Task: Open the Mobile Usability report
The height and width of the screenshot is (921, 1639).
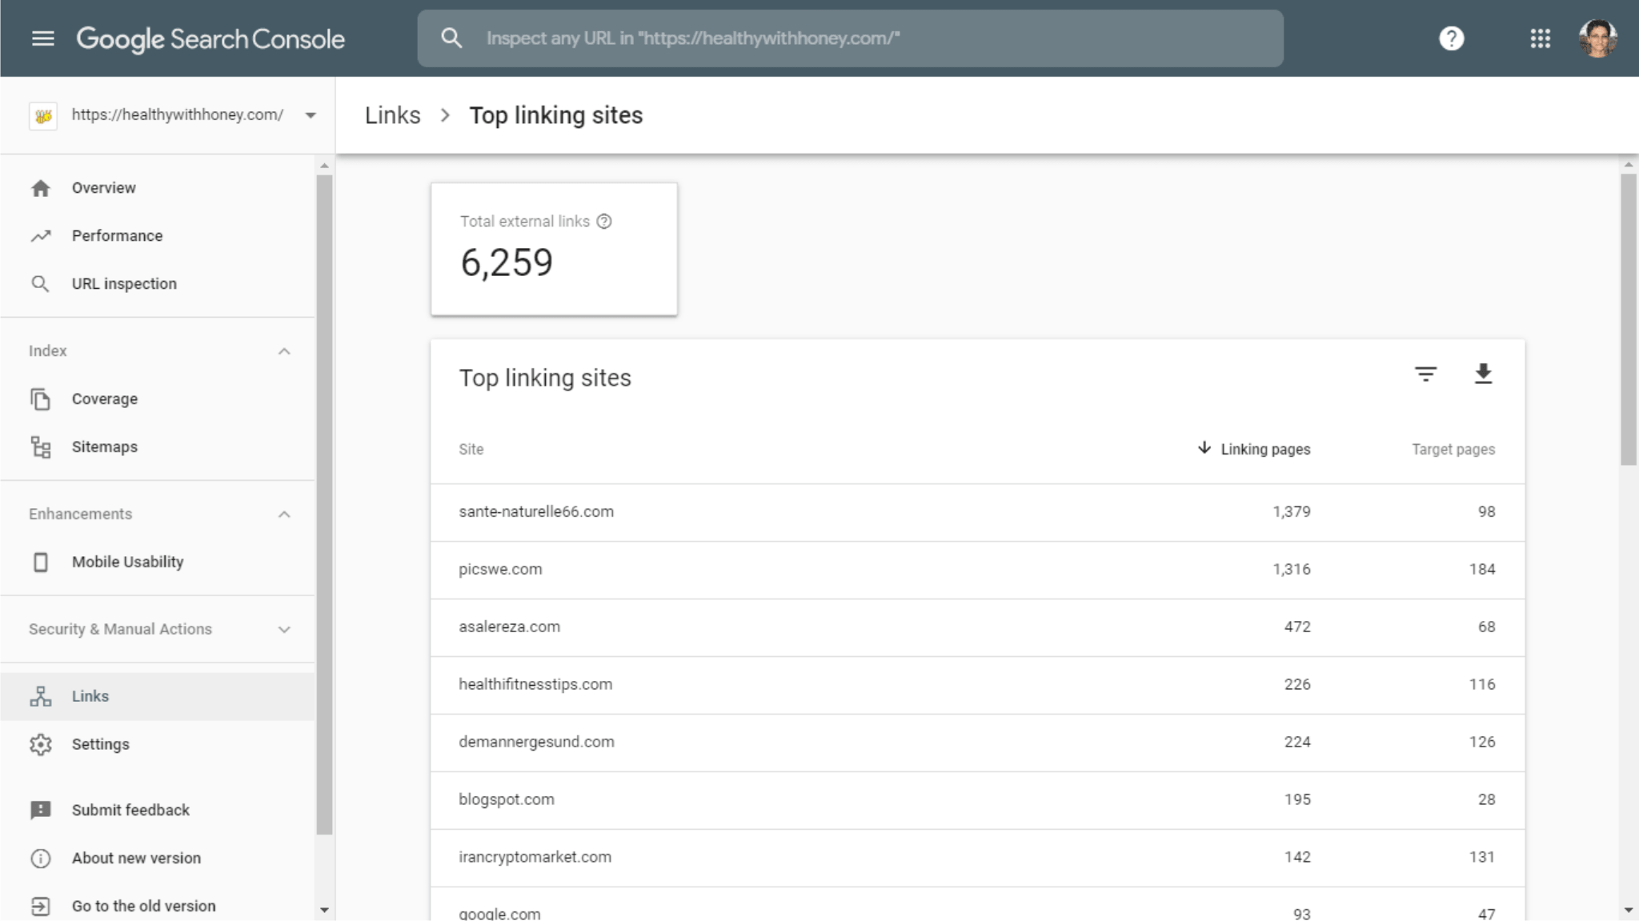Action: (158, 562)
